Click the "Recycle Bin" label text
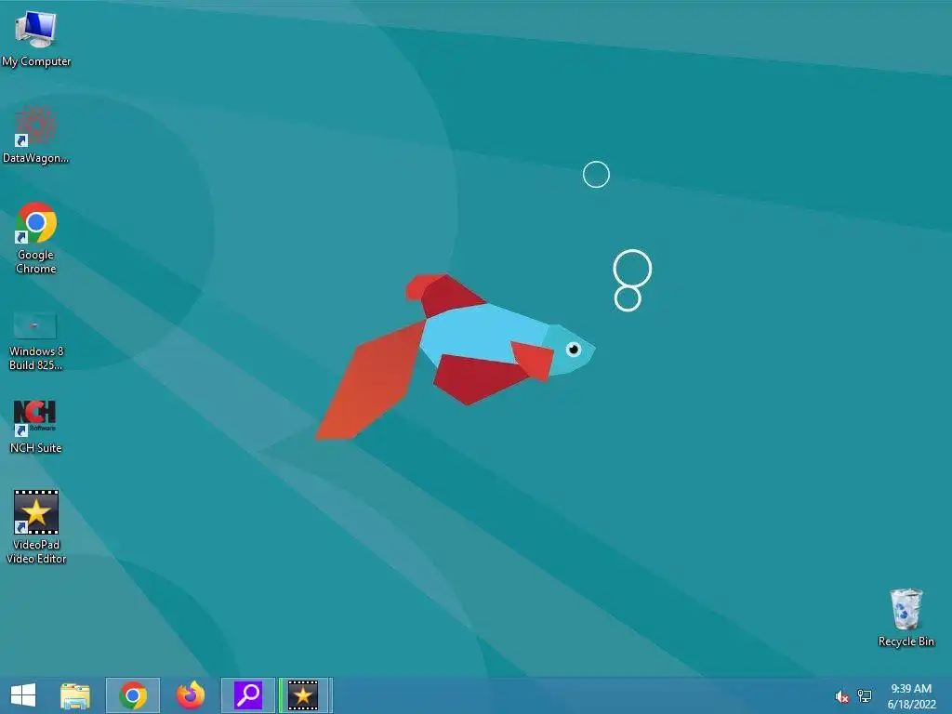The width and height of the screenshot is (952, 714). (x=906, y=641)
